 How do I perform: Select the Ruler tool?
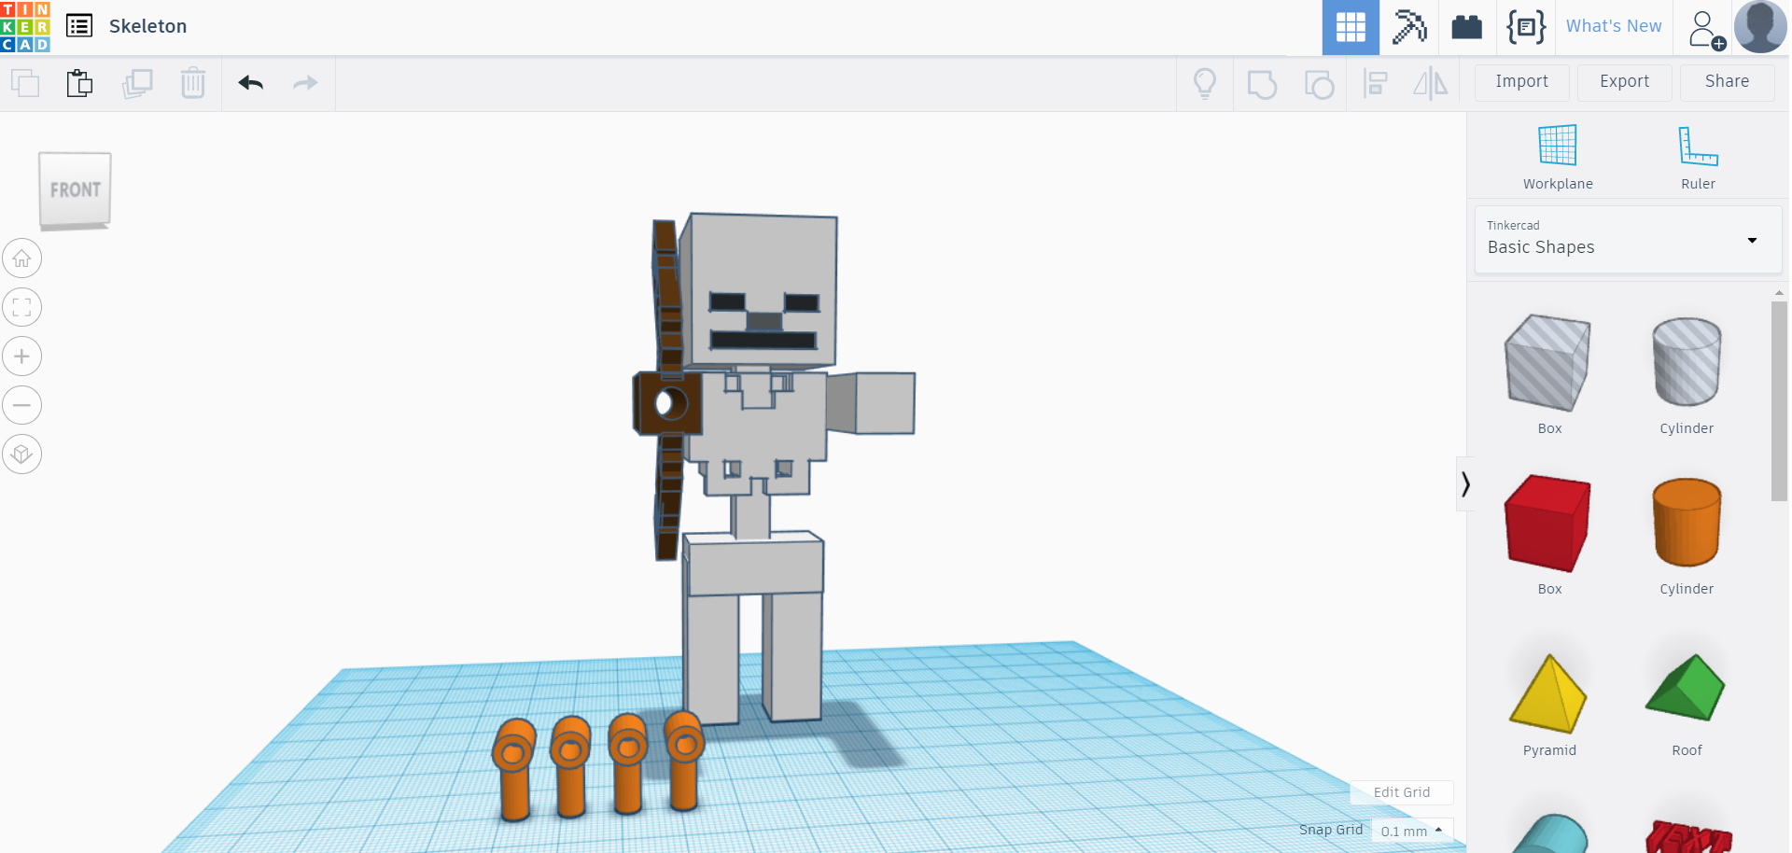1697,156
